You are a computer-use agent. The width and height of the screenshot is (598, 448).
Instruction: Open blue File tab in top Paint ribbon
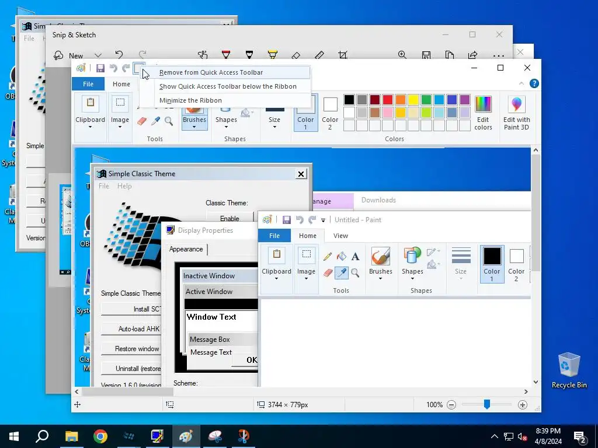[x=88, y=84]
